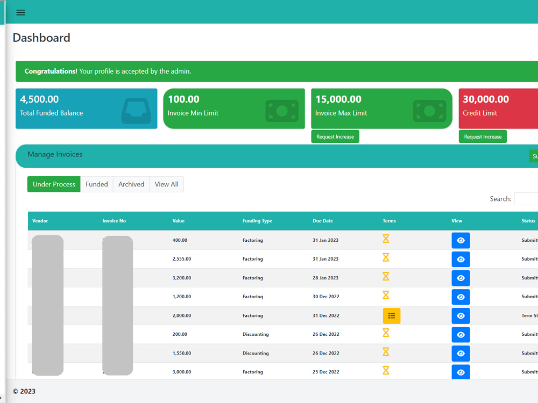This screenshot has width=538, height=403.
Task: Click the hourglass icon on the 200.00 Discounting invoice
Action: 386,334
